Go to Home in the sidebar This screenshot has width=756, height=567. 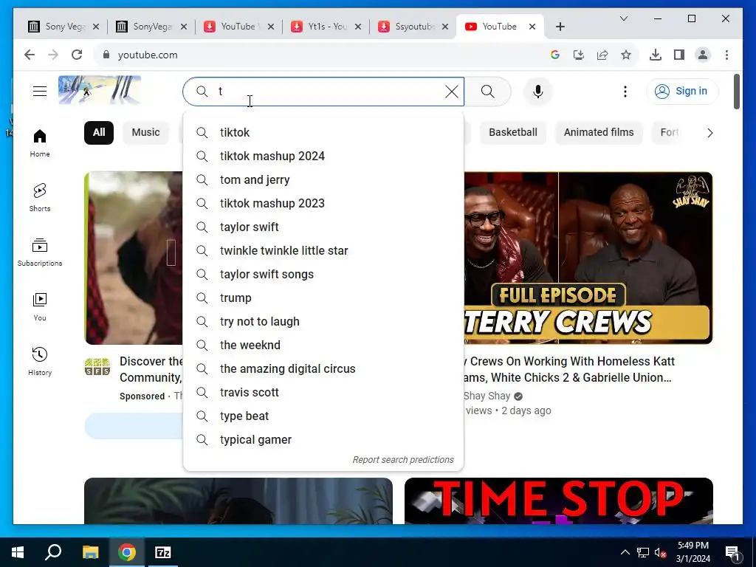click(40, 143)
